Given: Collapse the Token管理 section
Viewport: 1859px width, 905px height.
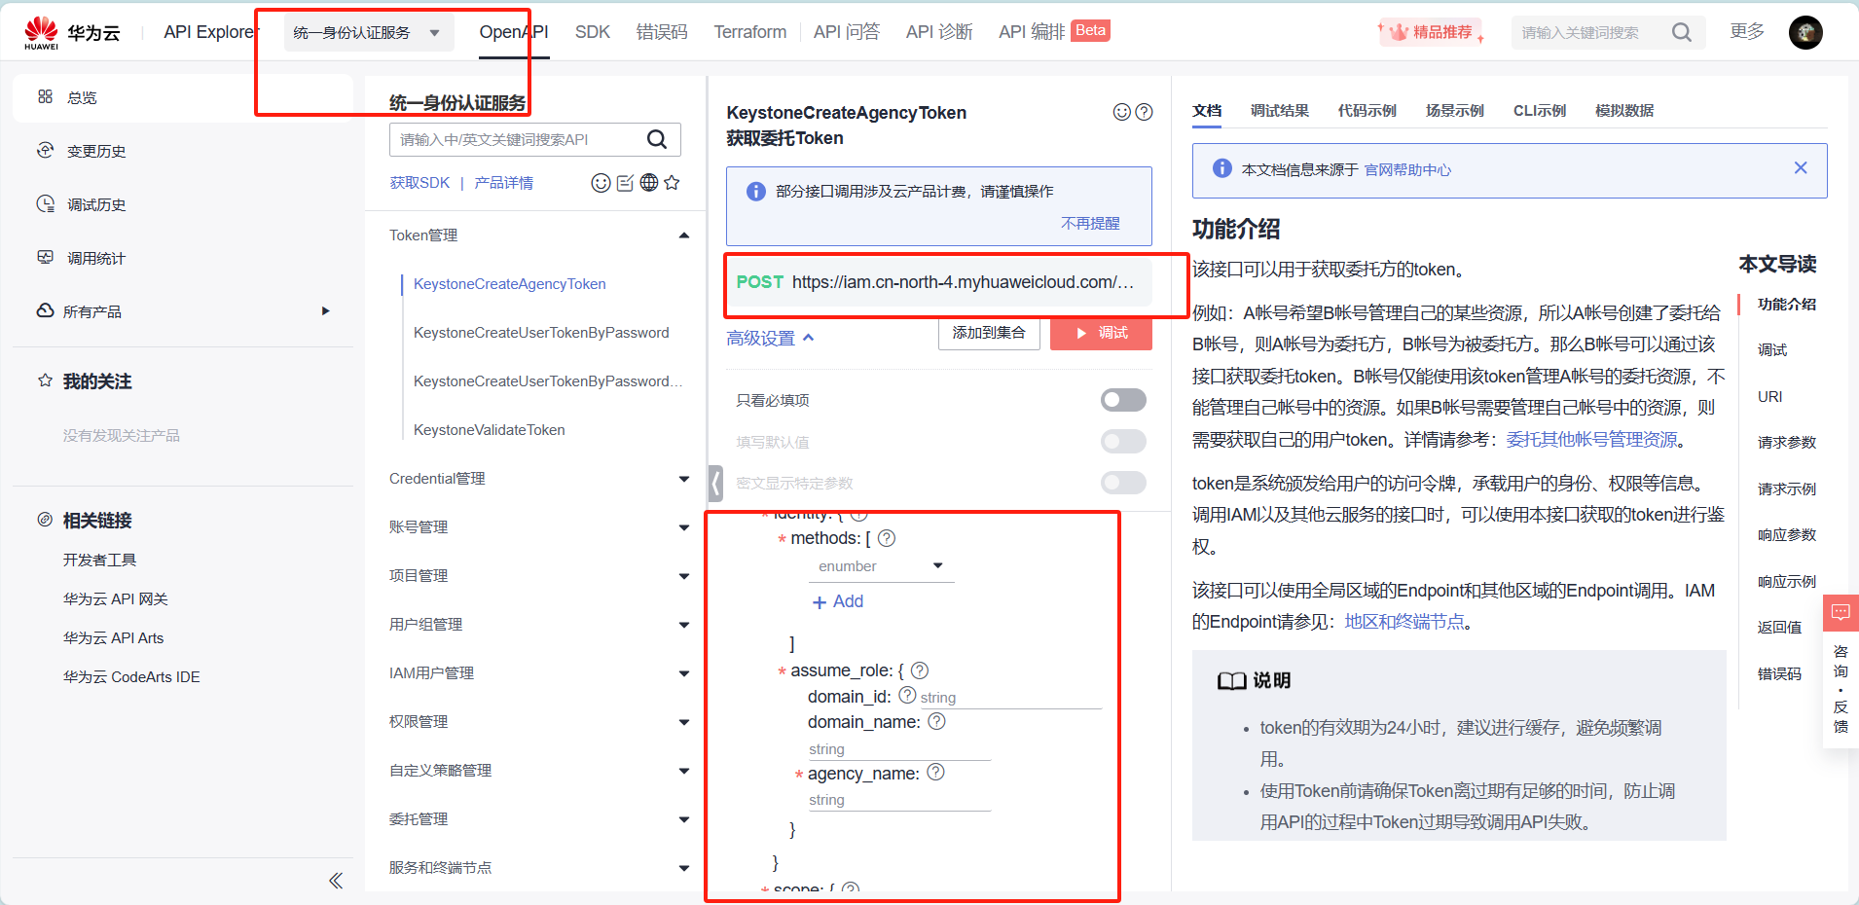Looking at the screenshot, I should (684, 235).
